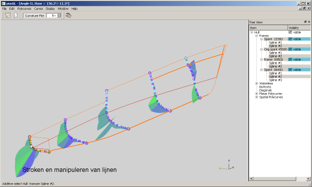312x187 pixels.
Task: Click the Tree View horizontal scrollbar thumb
Action: [274, 178]
